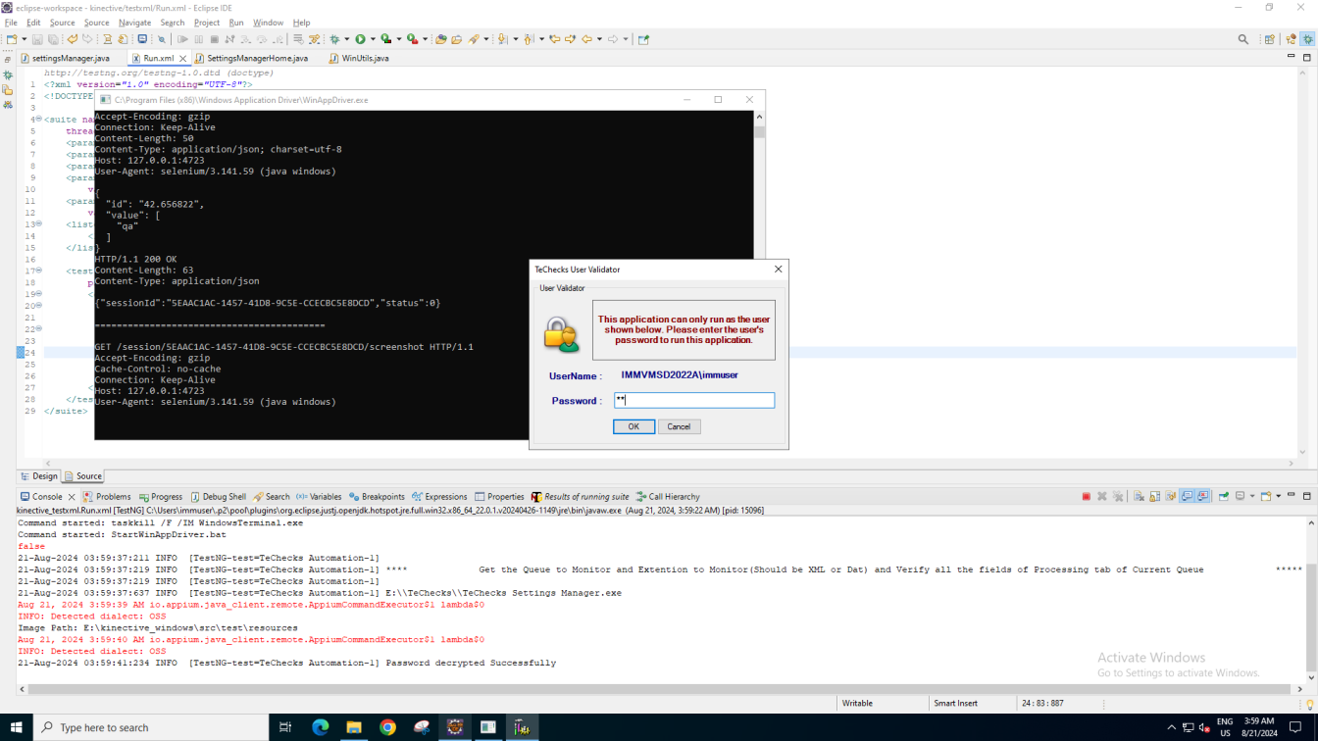
Task: Toggle Scroll Lock in the console
Action: (x=1155, y=497)
